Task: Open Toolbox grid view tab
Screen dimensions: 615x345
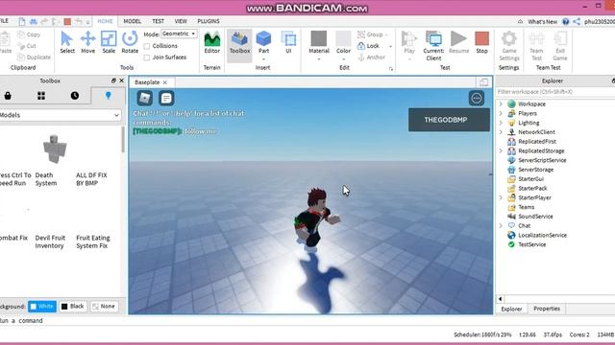Action: pyautogui.click(x=41, y=96)
